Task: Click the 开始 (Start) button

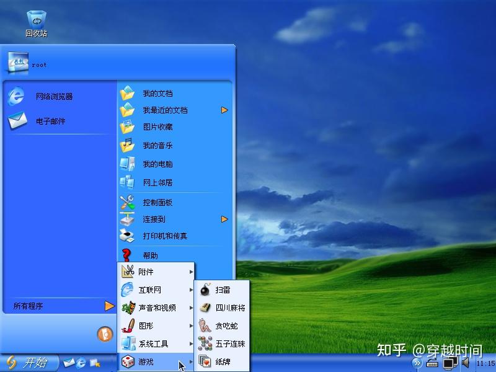Action: (x=28, y=364)
